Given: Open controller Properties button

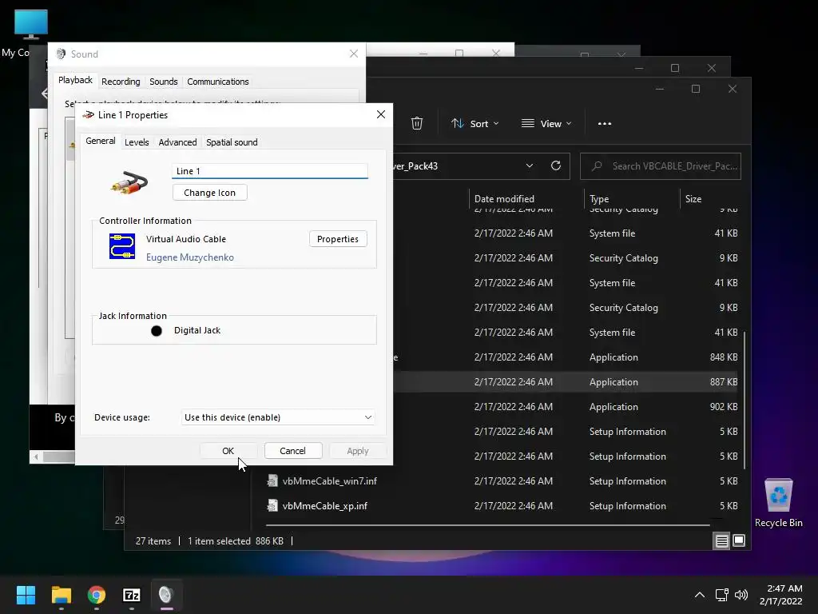Looking at the screenshot, I should 338,238.
